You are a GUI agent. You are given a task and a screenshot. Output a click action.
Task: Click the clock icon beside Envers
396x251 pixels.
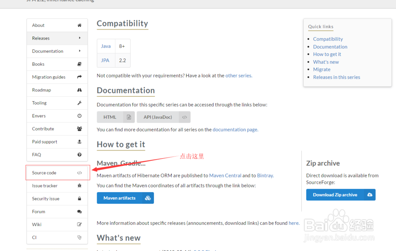(79, 116)
